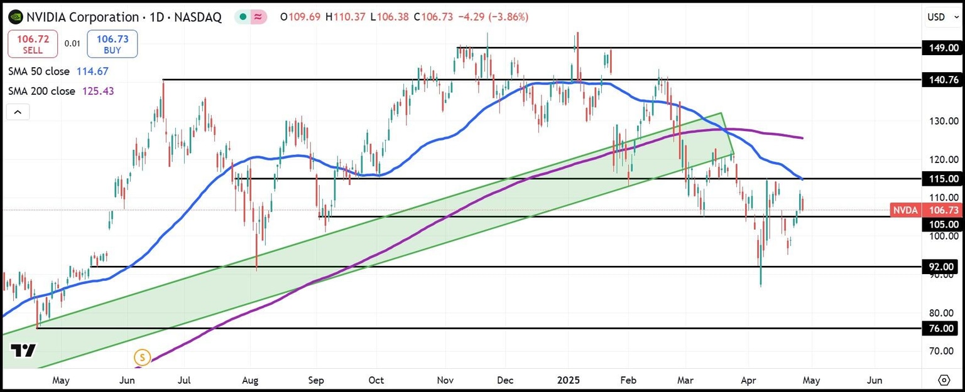Image resolution: width=965 pixels, height=392 pixels.
Task: Click the 2025 label on the time axis
Action: point(569,380)
